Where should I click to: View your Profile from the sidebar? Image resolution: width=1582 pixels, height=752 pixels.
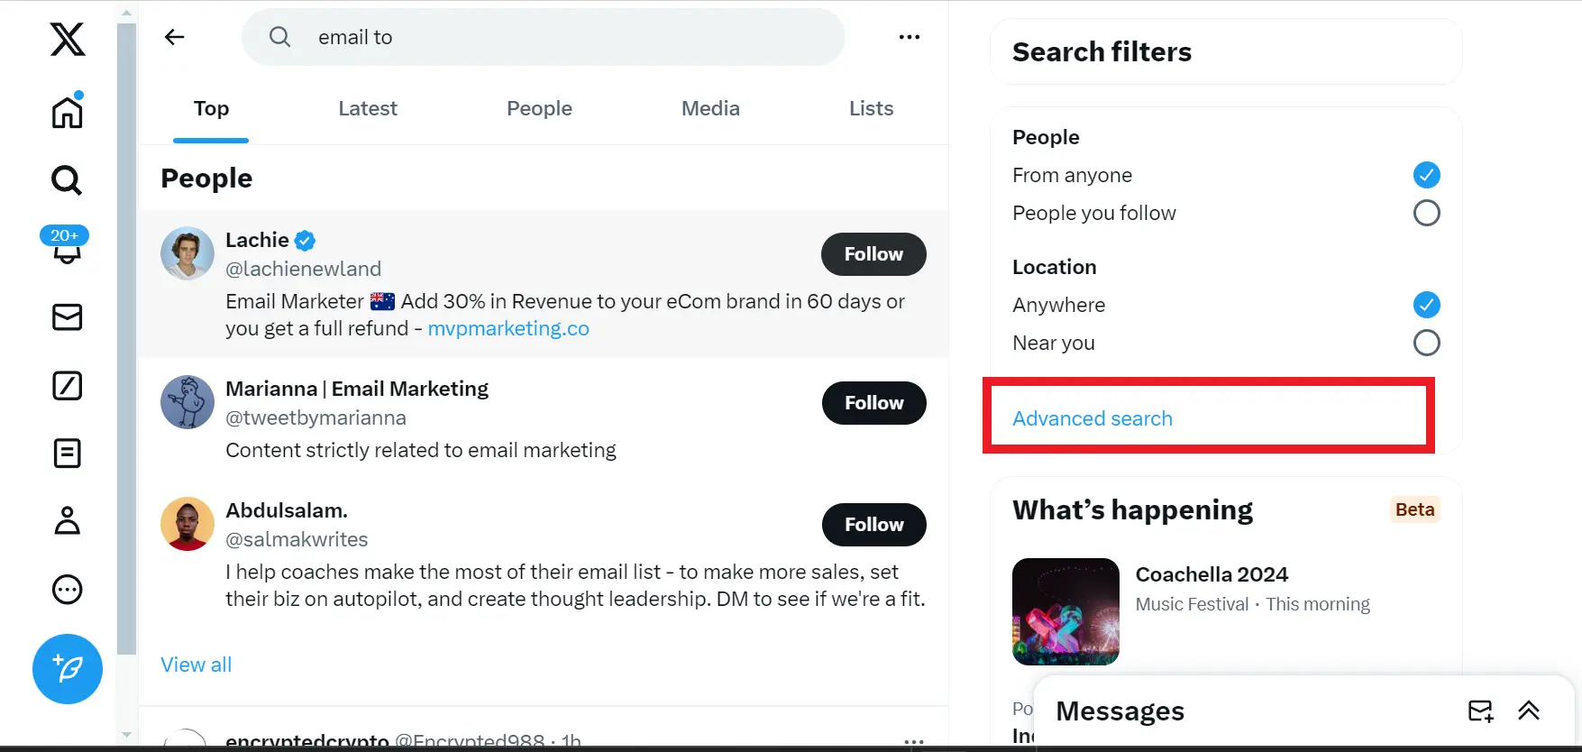[x=66, y=521]
